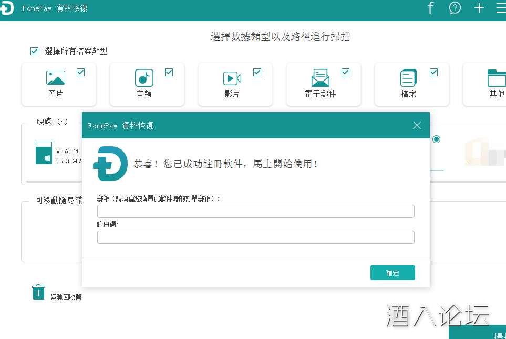
Task: Uncheck the 檔案 checkbox
Action: (x=433, y=73)
